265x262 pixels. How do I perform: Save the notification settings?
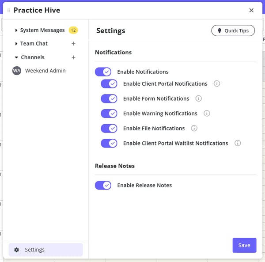pyautogui.click(x=244, y=245)
